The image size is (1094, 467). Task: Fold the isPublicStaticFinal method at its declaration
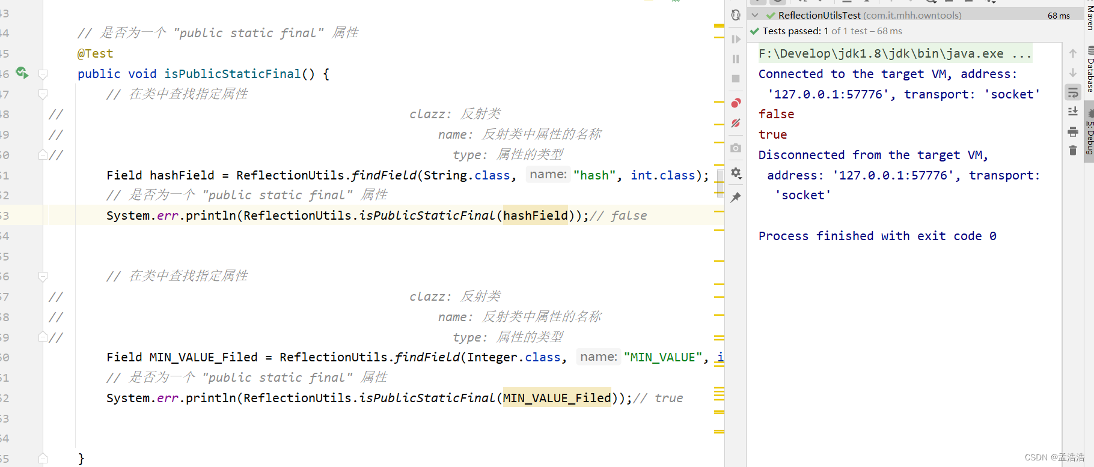coord(43,74)
